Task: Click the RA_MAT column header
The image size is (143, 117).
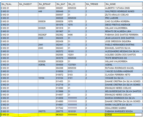Action: click(62, 4)
